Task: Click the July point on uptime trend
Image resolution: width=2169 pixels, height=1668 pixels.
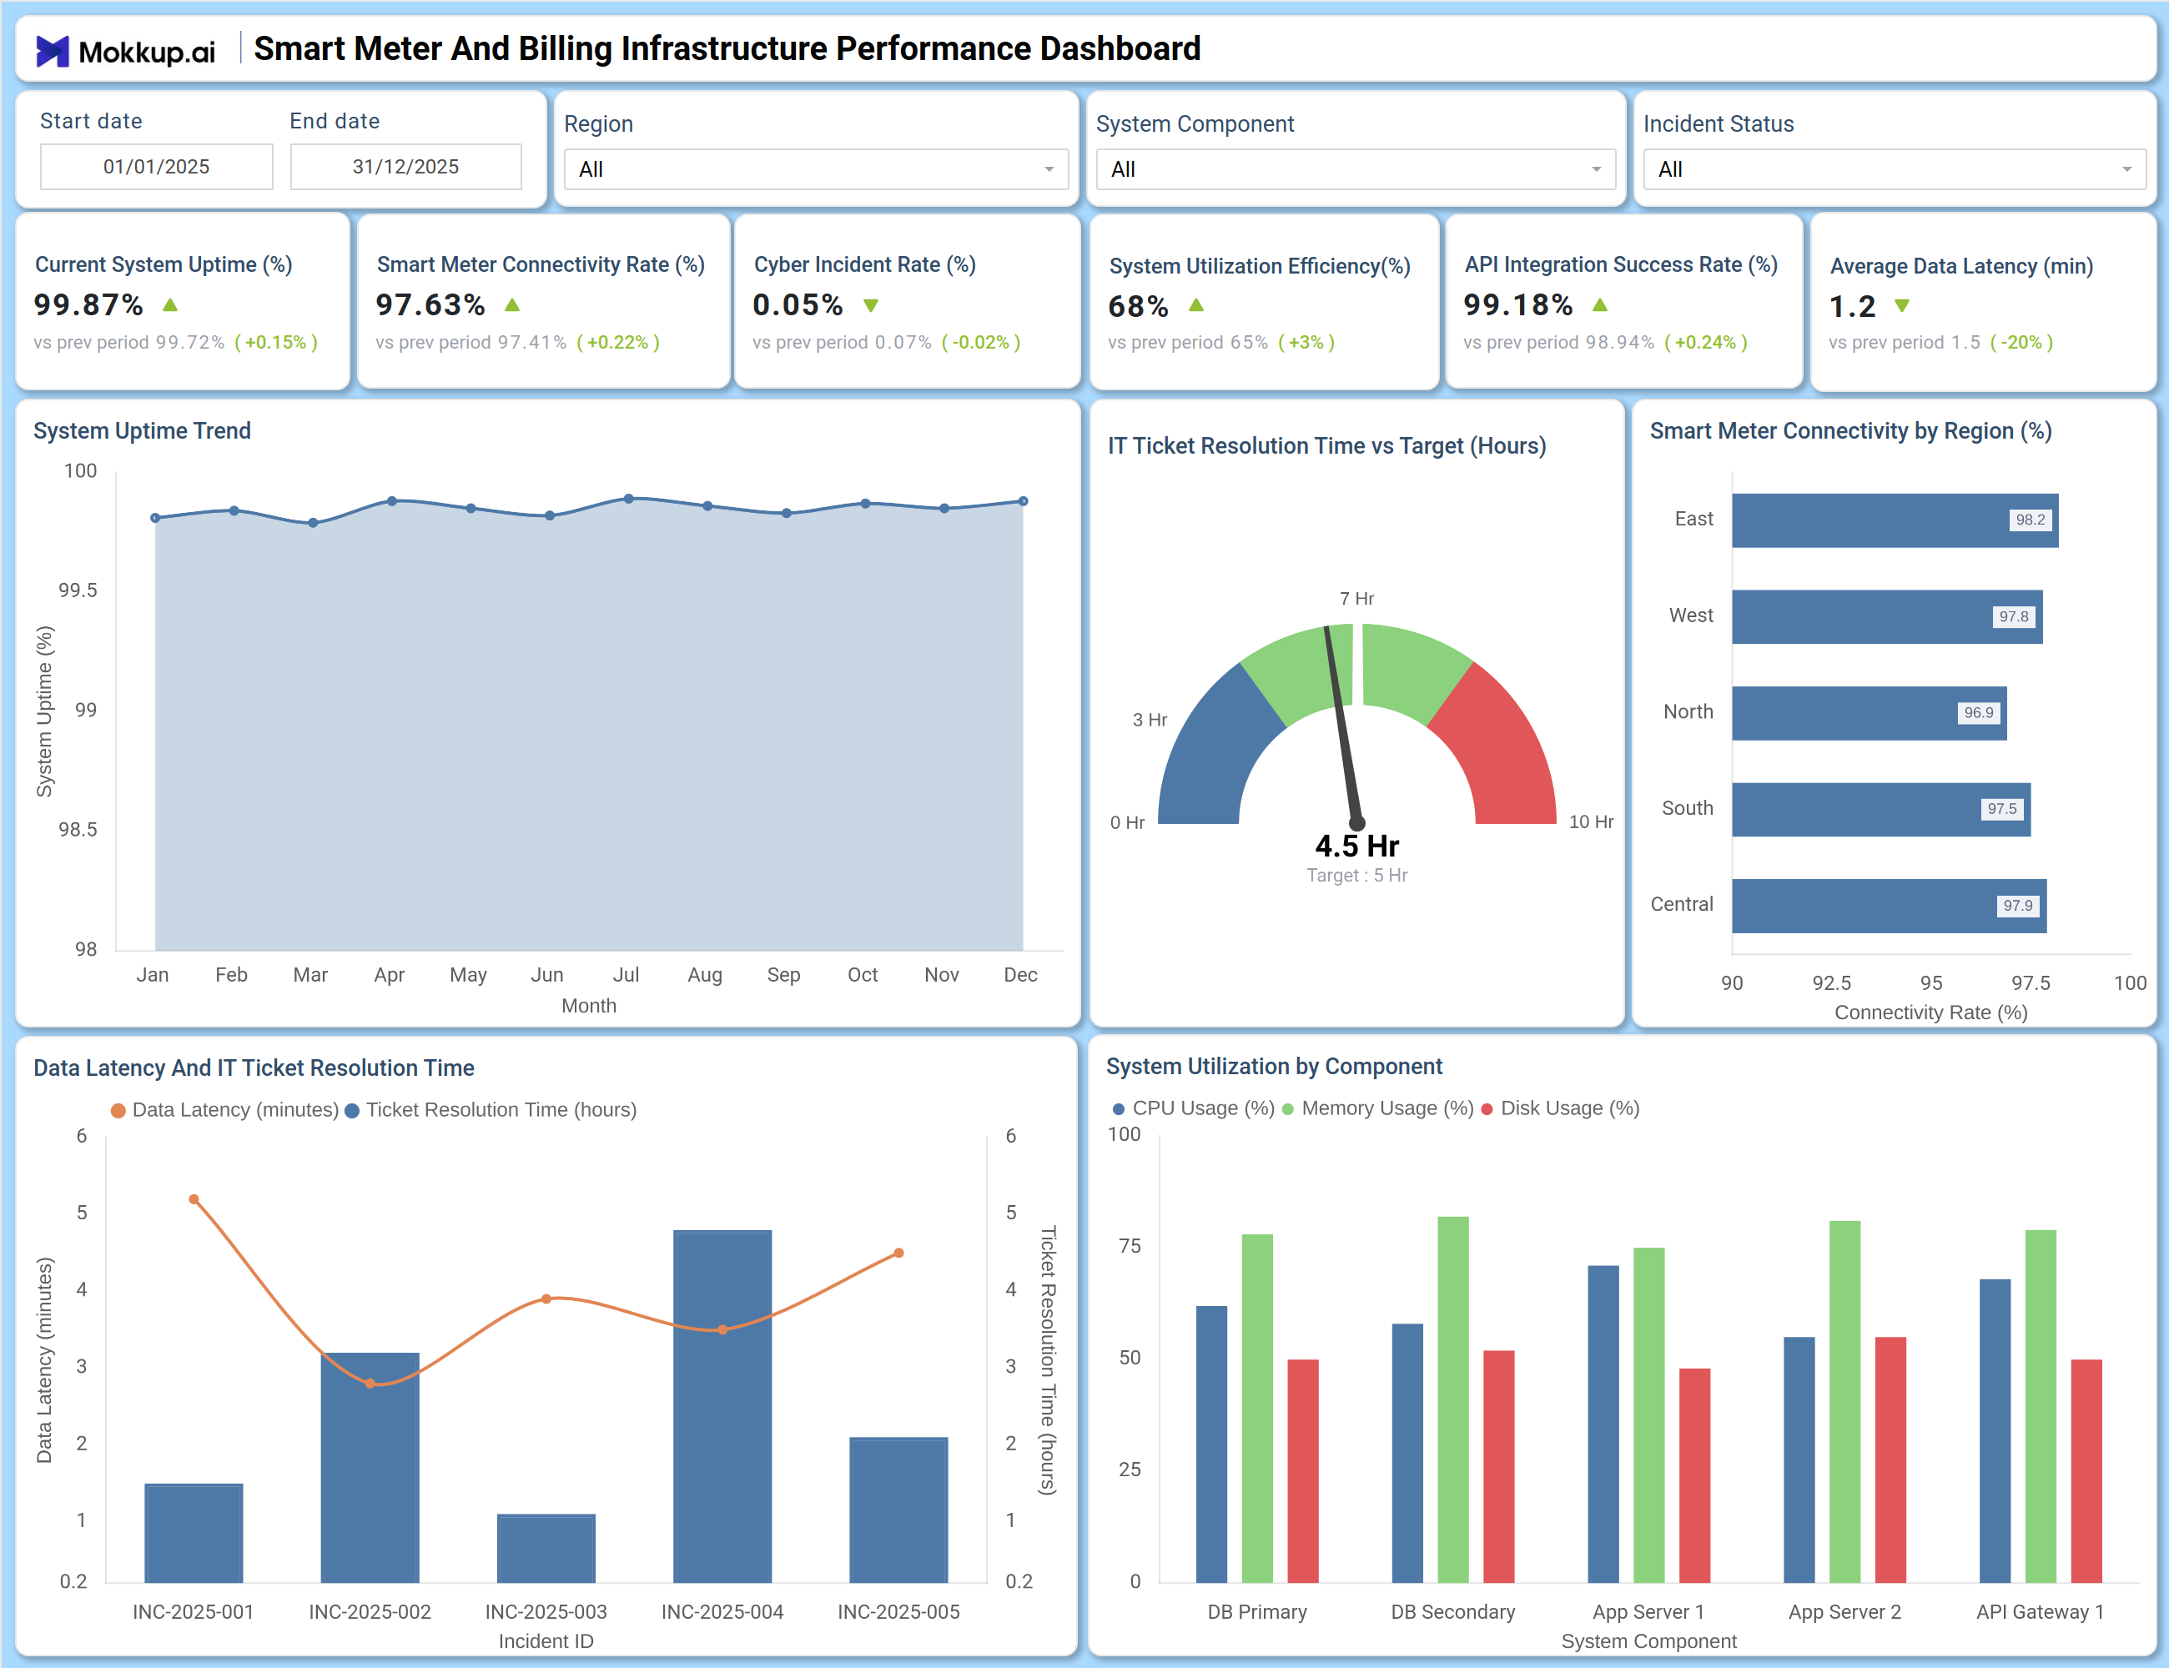Action: coord(629,499)
